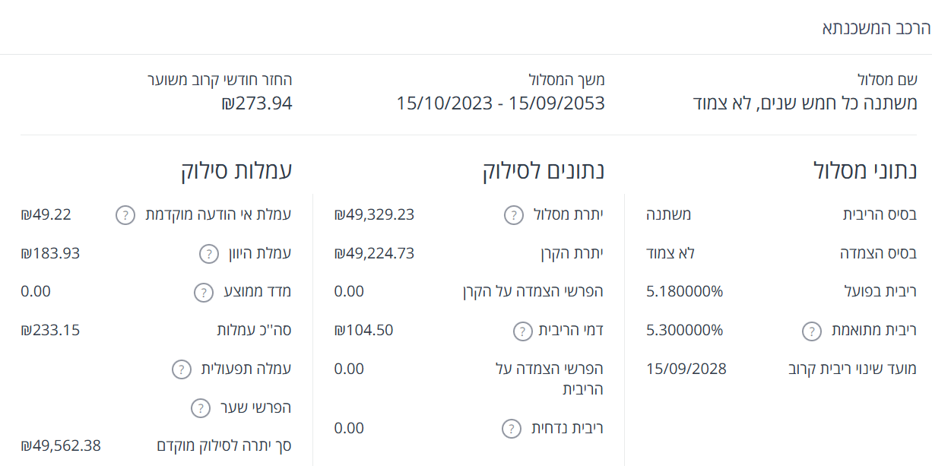Open the עמלת היוון help tooltip icon
The width and height of the screenshot is (932, 466).
209,254
